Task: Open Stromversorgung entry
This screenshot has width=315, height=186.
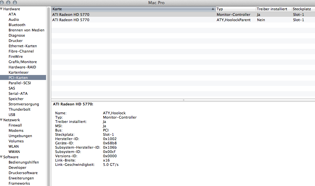Action: tap(24, 104)
